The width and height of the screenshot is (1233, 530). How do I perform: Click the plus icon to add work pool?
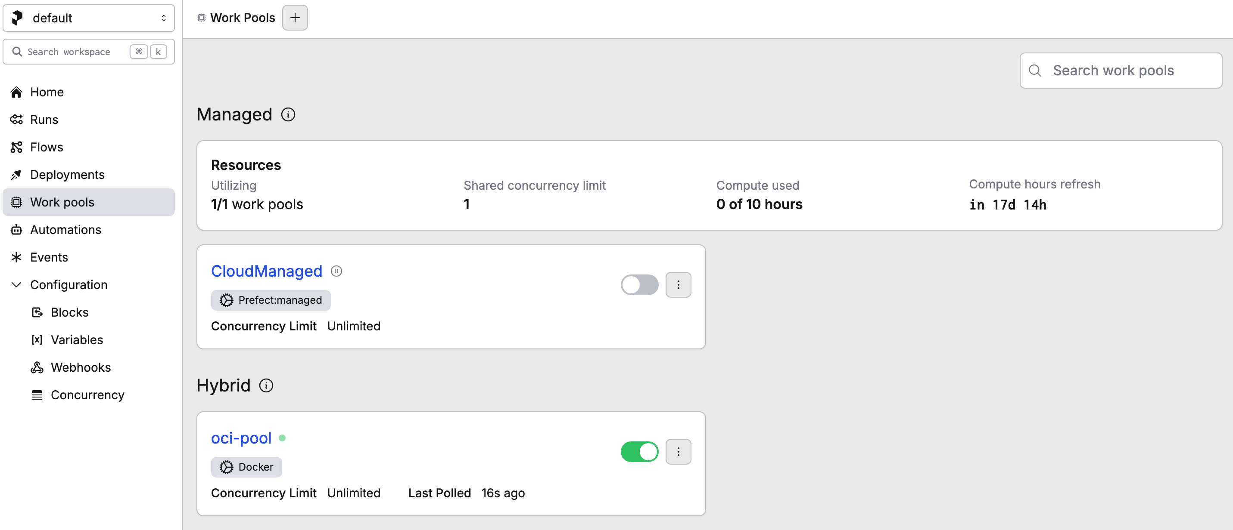(295, 18)
